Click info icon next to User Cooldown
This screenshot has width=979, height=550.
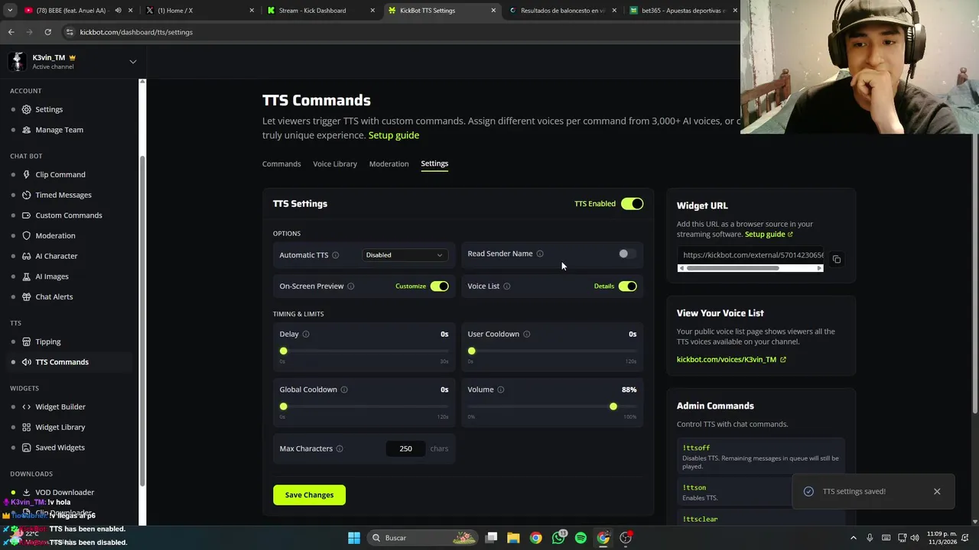click(526, 334)
